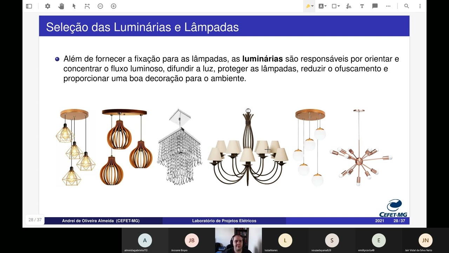The image size is (449, 253).
Task: Select participant luizahlanes avatar
Action: pyautogui.click(x=285, y=240)
